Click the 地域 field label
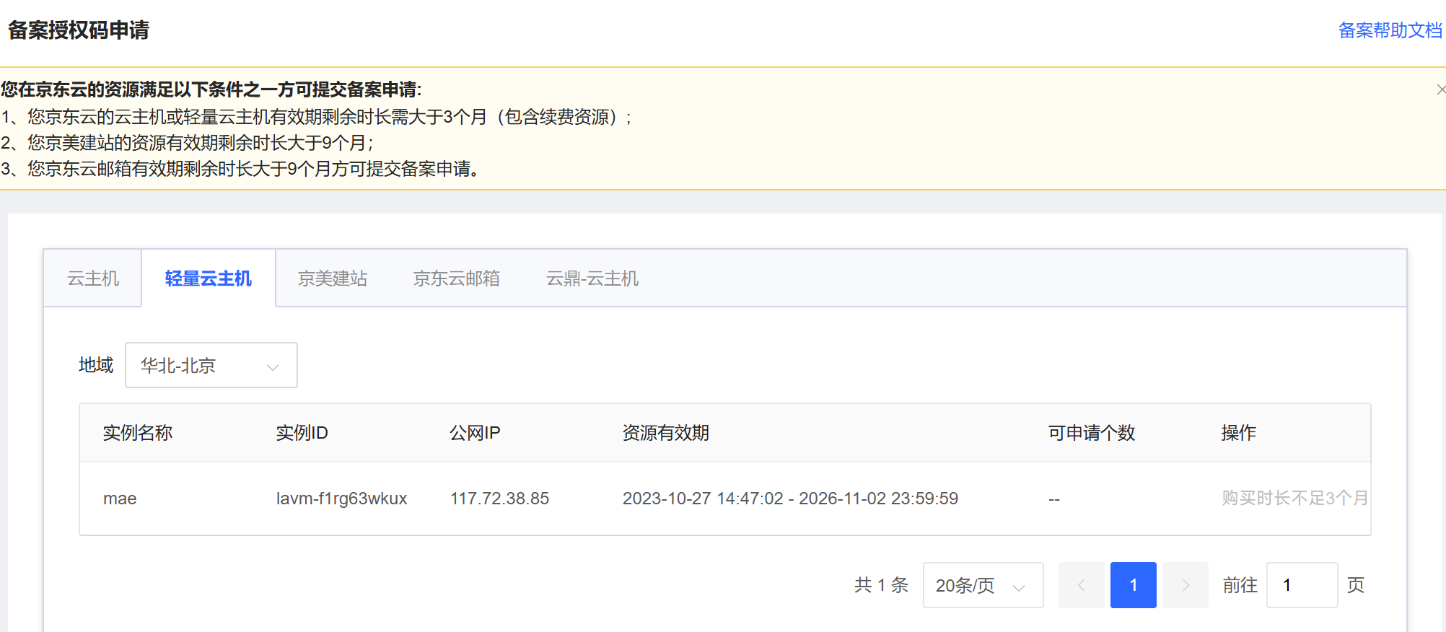 point(96,365)
